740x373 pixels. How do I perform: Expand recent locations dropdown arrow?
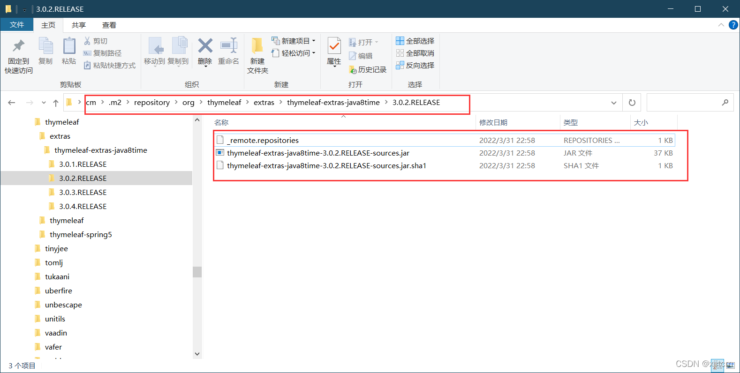(44, 103)
